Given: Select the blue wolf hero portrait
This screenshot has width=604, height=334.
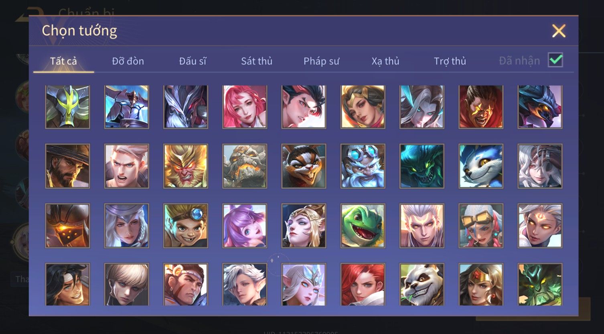Looking at the screenshot, I should pyautogui.click(x=481, y=166).
